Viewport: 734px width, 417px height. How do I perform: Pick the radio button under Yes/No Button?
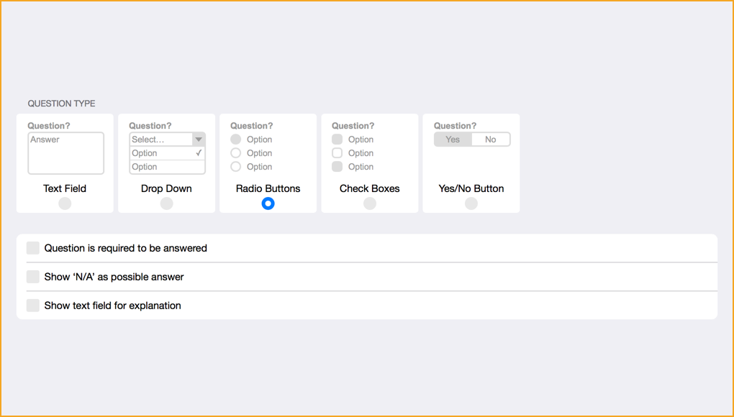pos(471,203)
